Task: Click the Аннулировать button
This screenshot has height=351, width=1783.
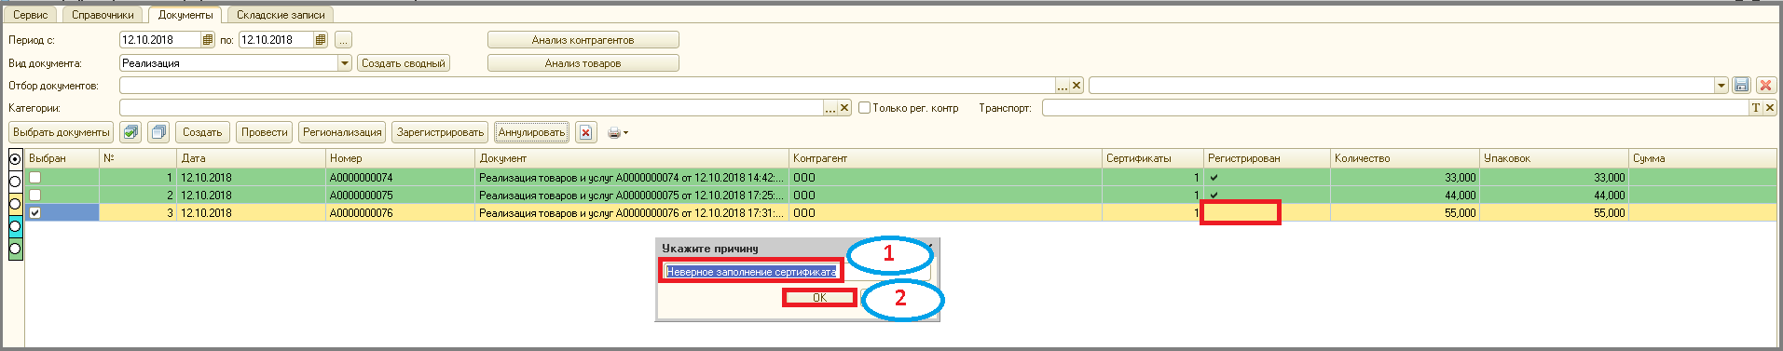Action: coord(531,132)
